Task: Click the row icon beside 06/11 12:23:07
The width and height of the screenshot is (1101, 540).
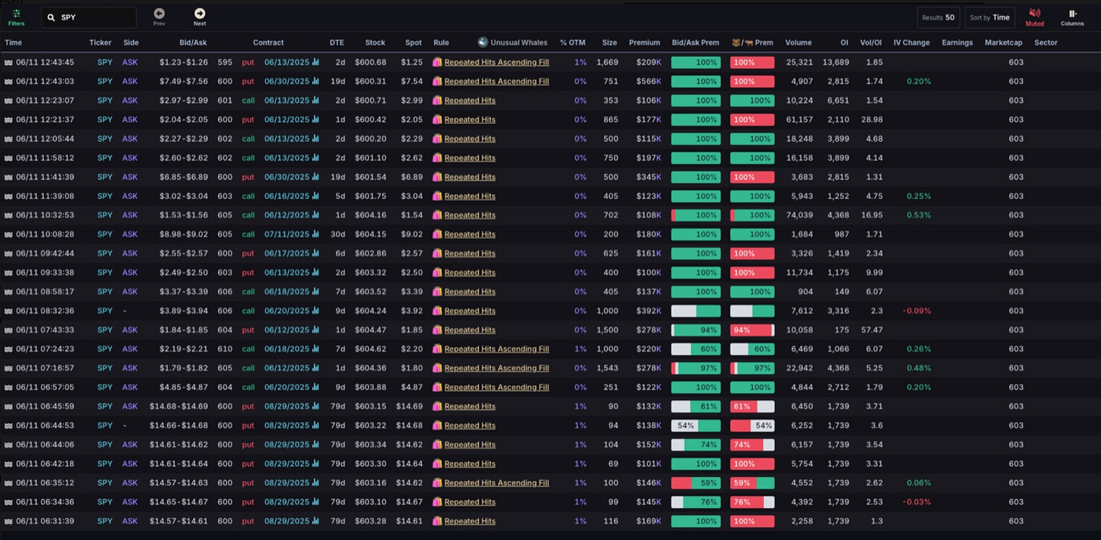Action: (8, 101)
